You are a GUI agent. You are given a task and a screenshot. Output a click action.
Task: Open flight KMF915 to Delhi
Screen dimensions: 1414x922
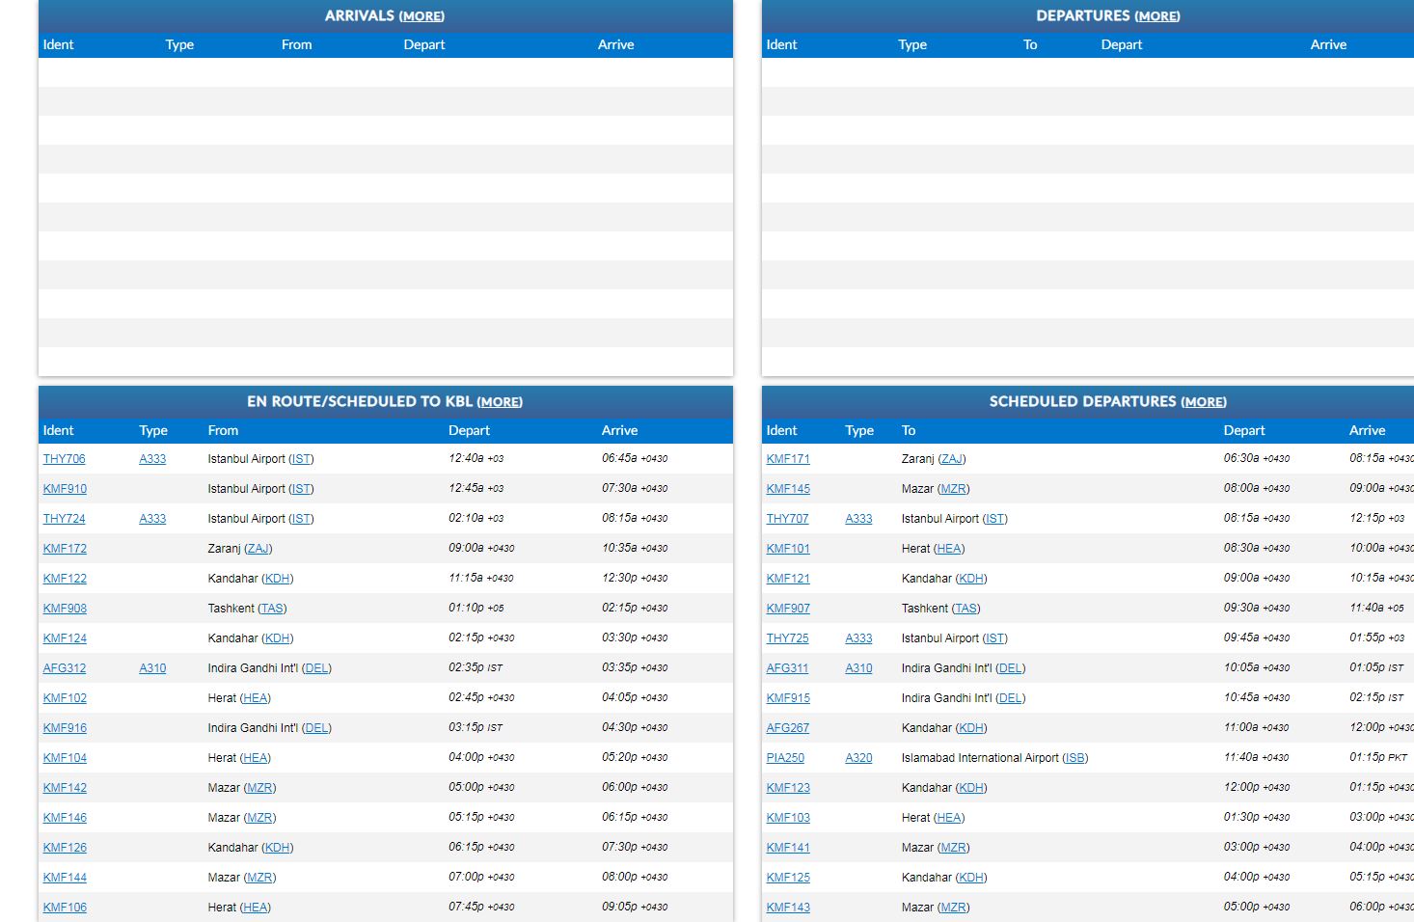[x=788, y=698]
